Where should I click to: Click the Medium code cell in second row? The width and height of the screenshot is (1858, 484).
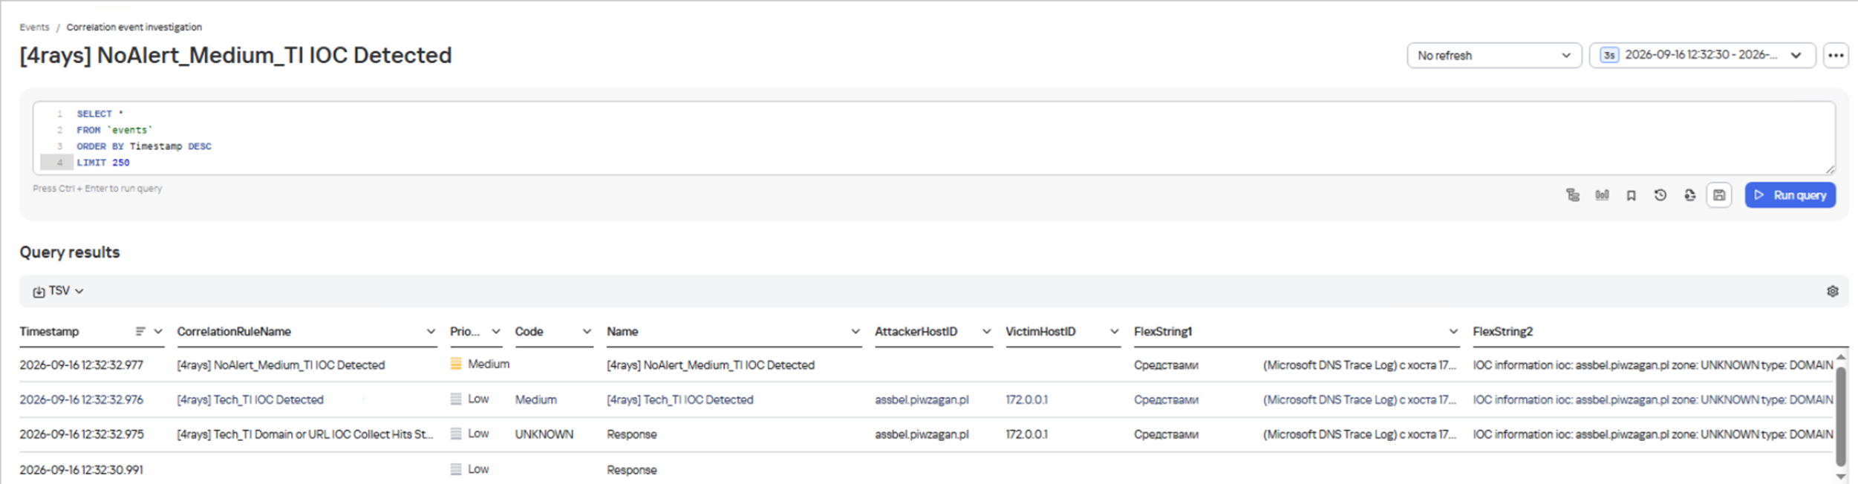tap(536, 399)
